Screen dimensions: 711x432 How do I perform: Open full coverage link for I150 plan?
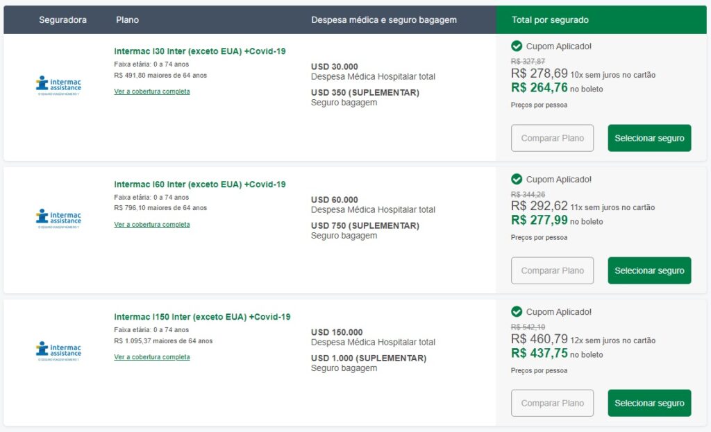click(x=152, y=357)
